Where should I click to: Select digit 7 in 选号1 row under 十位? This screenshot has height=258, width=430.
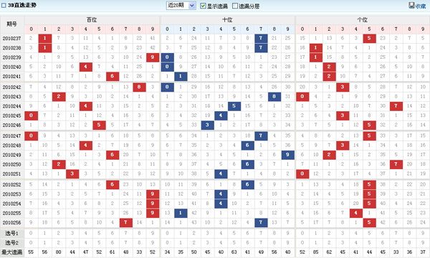pyautogui.click(x=261, y=234)
